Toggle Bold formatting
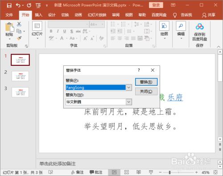 51,31
